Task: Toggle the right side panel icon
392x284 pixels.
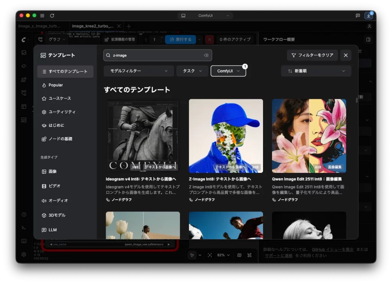Action: coord(368,39)
